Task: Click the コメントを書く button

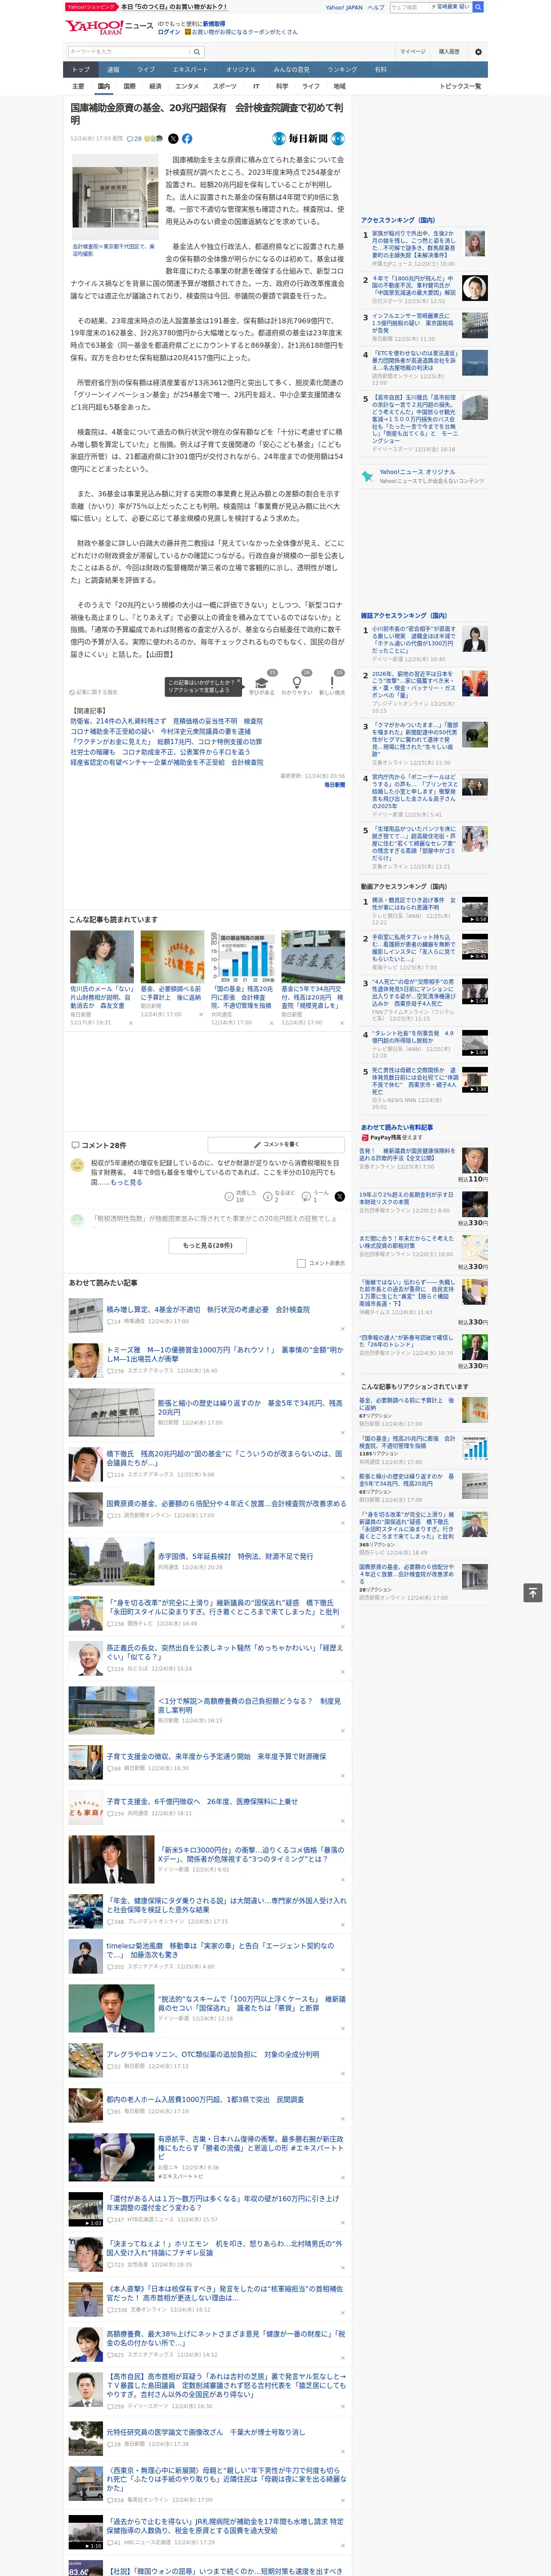Action: point(276,1144)
